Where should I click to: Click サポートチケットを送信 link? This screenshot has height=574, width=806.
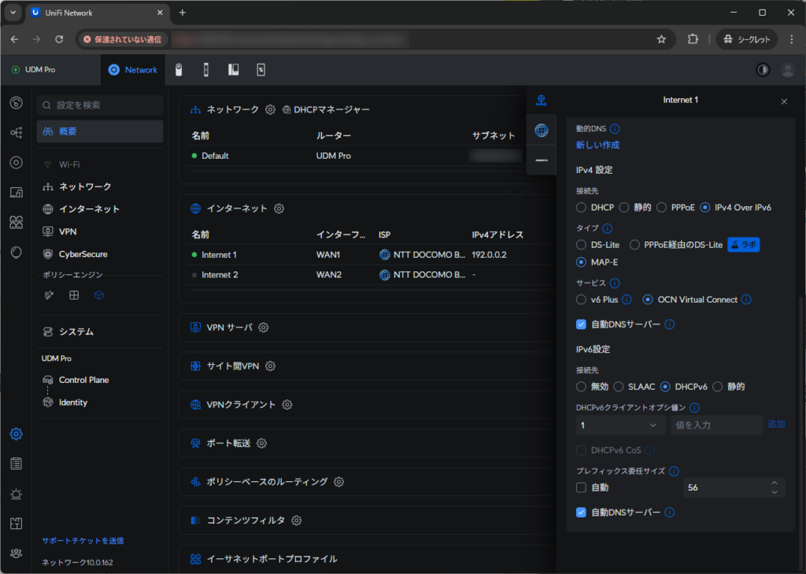(83, 541)
